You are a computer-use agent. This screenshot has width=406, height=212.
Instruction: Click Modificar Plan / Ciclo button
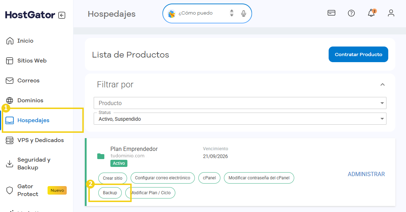click(150, 193)
